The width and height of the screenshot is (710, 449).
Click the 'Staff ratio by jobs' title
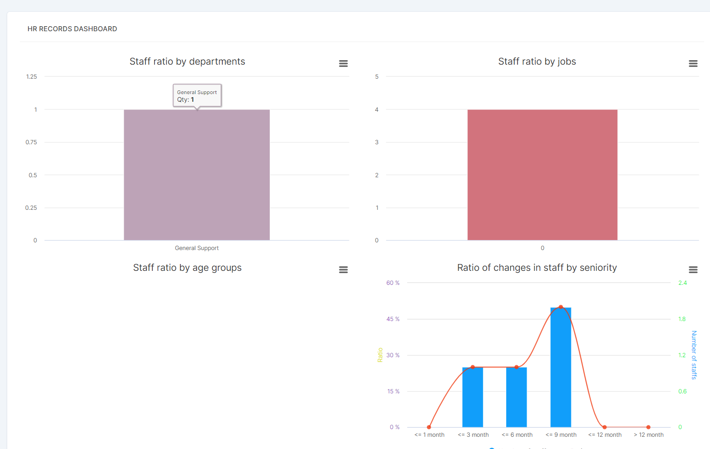click(537, 61)
